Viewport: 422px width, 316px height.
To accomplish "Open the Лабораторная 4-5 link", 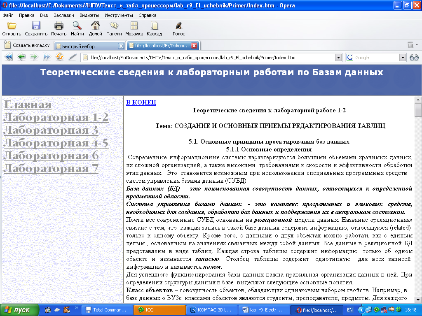I will pos(56,143).
